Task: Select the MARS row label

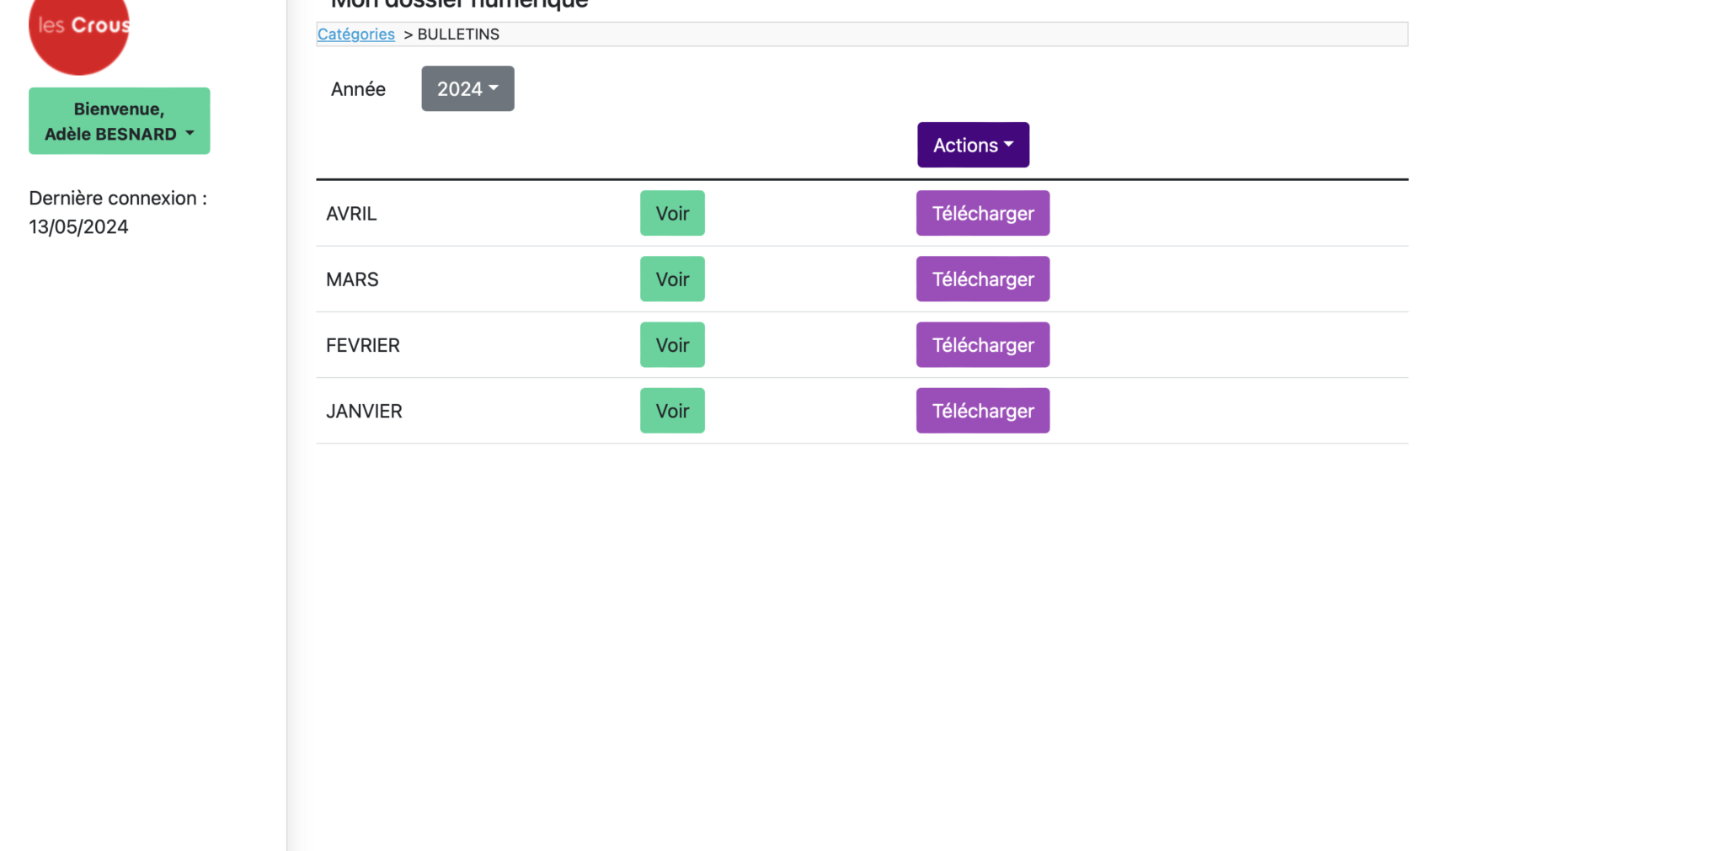Action: click(352, 279)
